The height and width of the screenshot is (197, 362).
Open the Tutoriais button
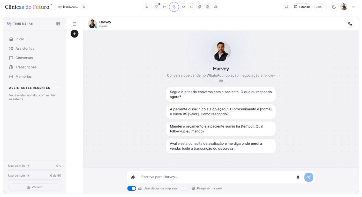[x=302, y=7]
